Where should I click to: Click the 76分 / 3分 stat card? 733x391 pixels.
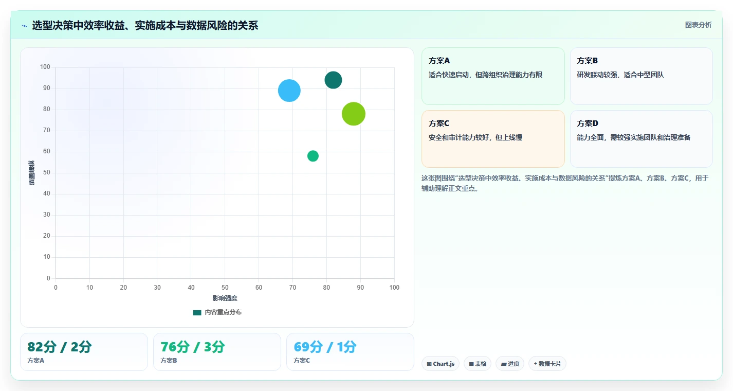pos(217,352)
